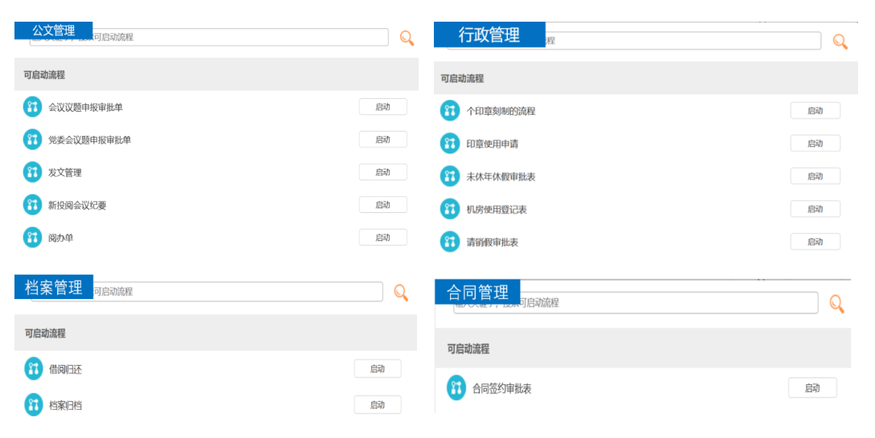Viewport: 875px width, 438px height.
Task: Click the workflow icon beside 机房使用登记表
Action: pos(450,209)
